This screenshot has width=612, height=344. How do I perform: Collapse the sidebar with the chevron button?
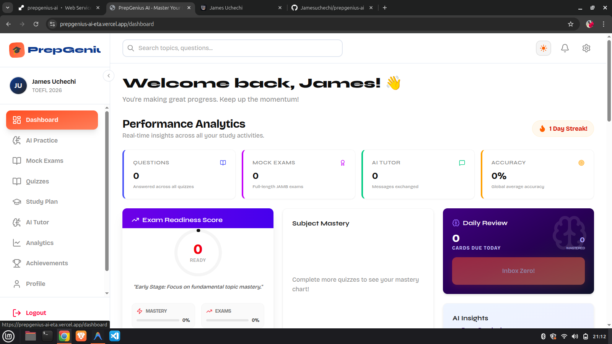(109, 76)
